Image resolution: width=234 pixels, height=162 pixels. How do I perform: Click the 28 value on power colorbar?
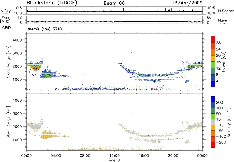click(x=218, y=43)
